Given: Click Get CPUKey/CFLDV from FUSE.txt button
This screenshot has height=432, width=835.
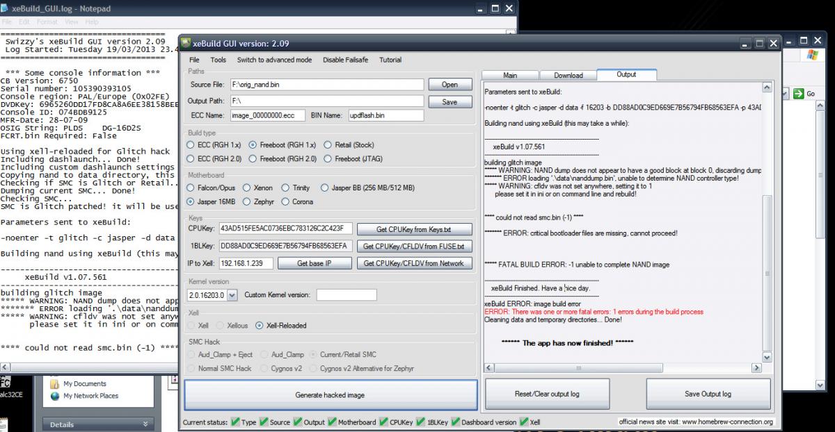Looking at the screenshot, I should [x=413, y=246].
